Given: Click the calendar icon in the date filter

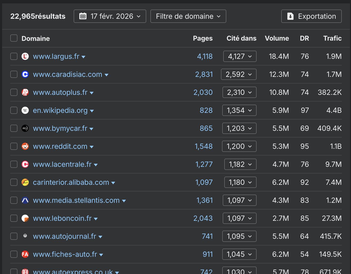Looking at the screenshot, I should click(x=83, y=16).
